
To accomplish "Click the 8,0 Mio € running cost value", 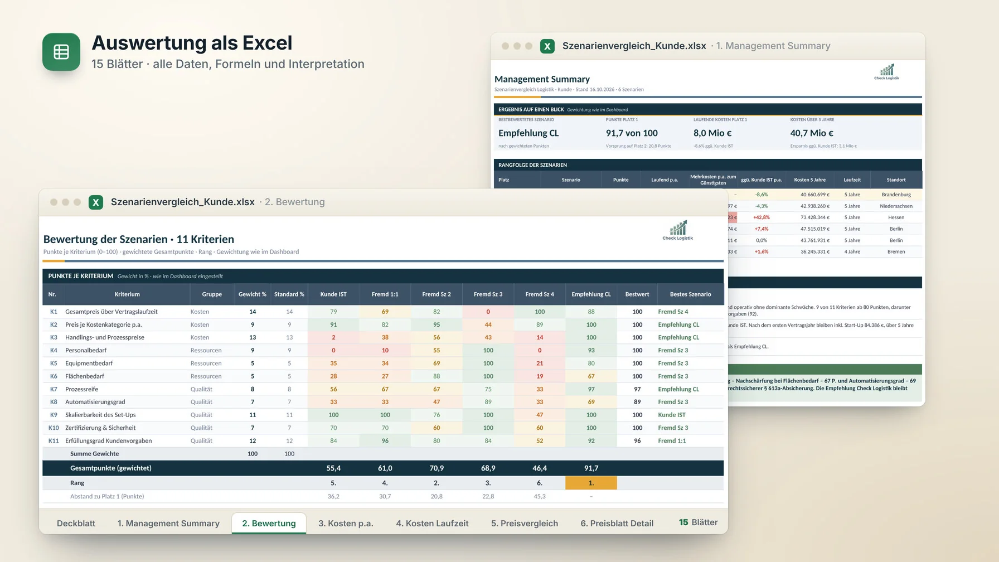I will [x=712, y=133].
